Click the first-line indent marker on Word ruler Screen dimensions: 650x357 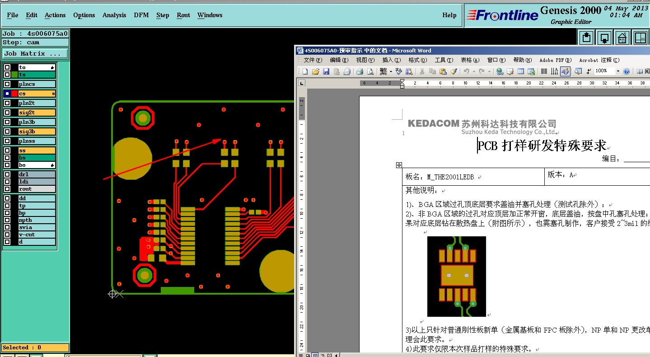[x=402, y=81]
